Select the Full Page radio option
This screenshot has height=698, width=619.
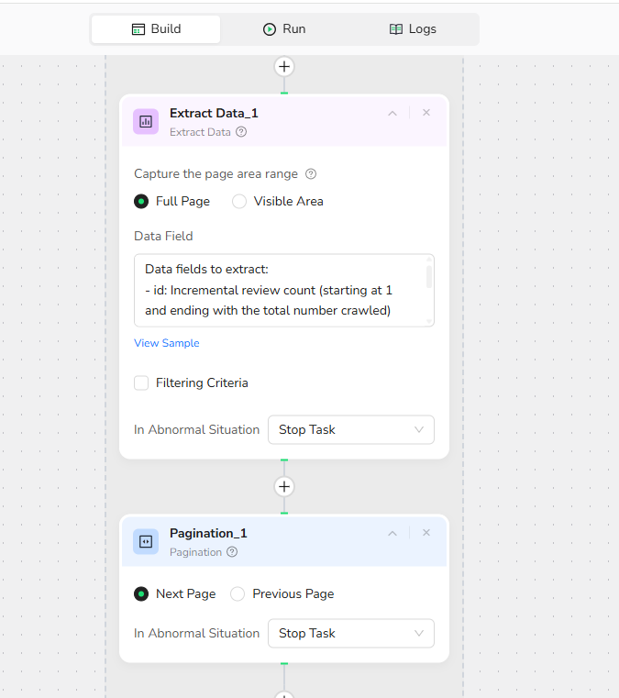coord(141,202)
